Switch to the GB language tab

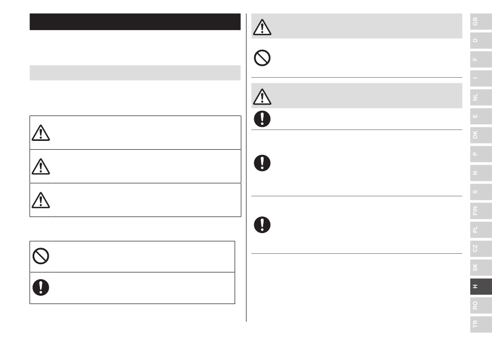click(x=481, y=22)
